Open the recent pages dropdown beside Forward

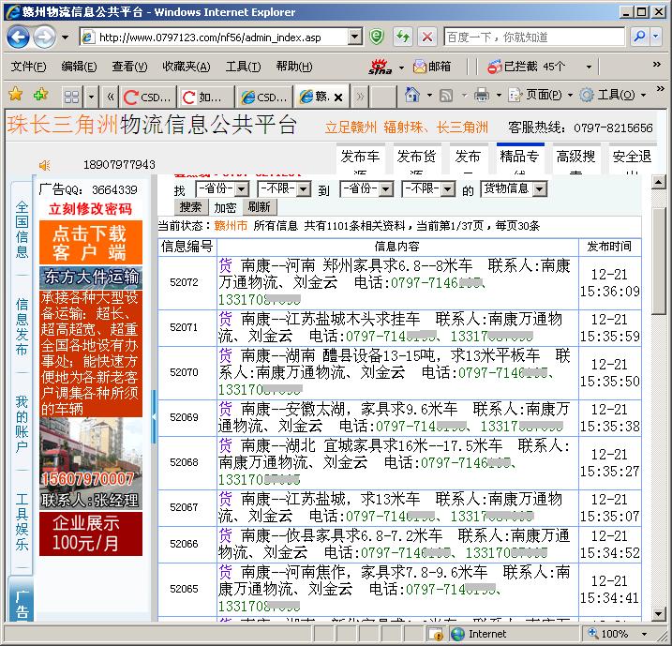(65, 38)
